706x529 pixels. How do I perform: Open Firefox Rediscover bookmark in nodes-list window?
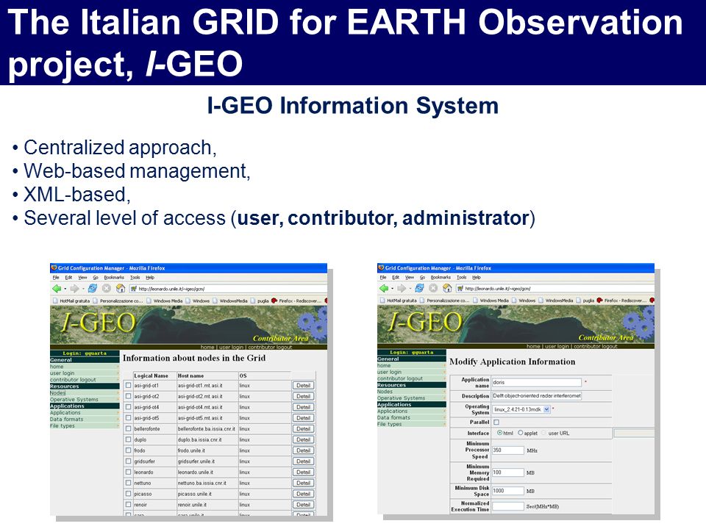pyautogui.click(x=296, y=301)
